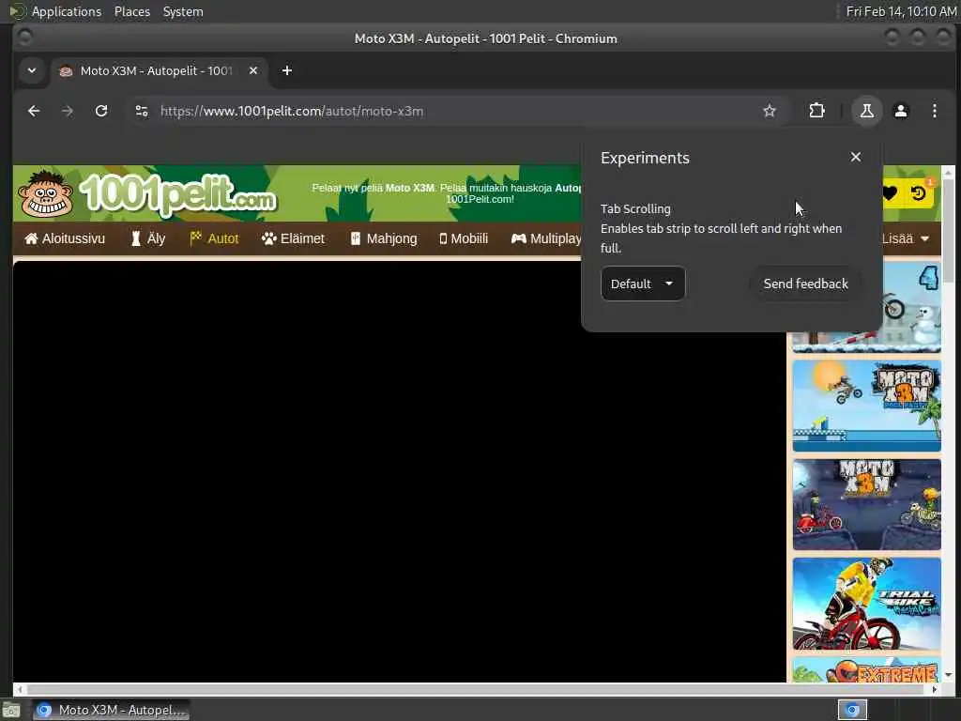Click the monkey mascot icon
The image size is (961, 721).
45,193
